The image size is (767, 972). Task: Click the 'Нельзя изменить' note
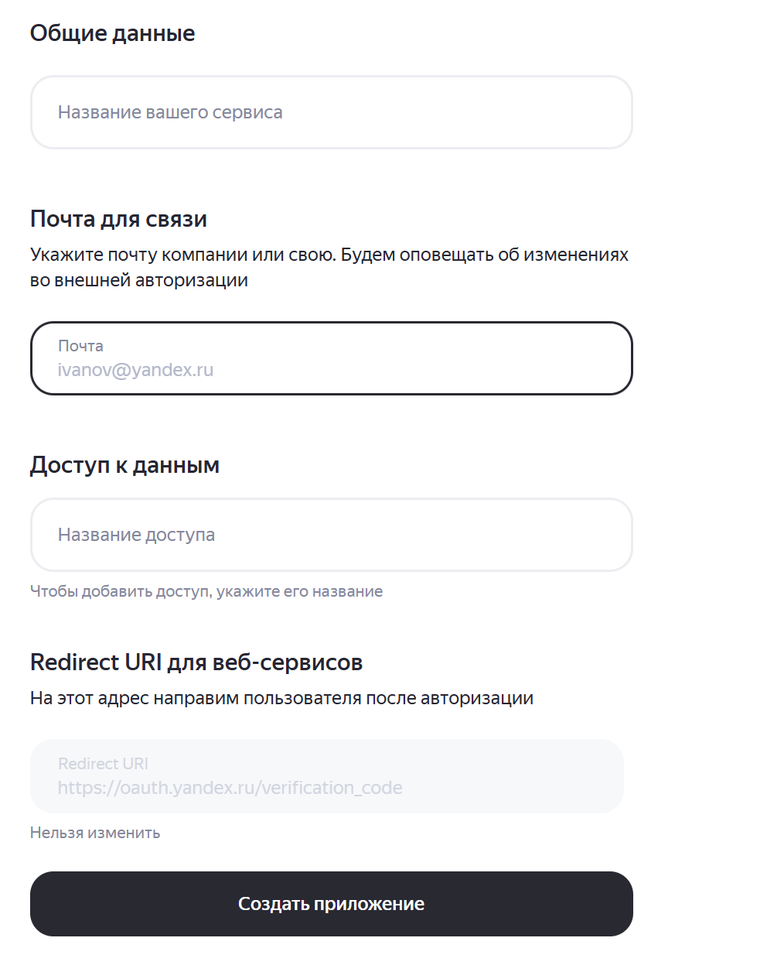(x=95, y=833)
